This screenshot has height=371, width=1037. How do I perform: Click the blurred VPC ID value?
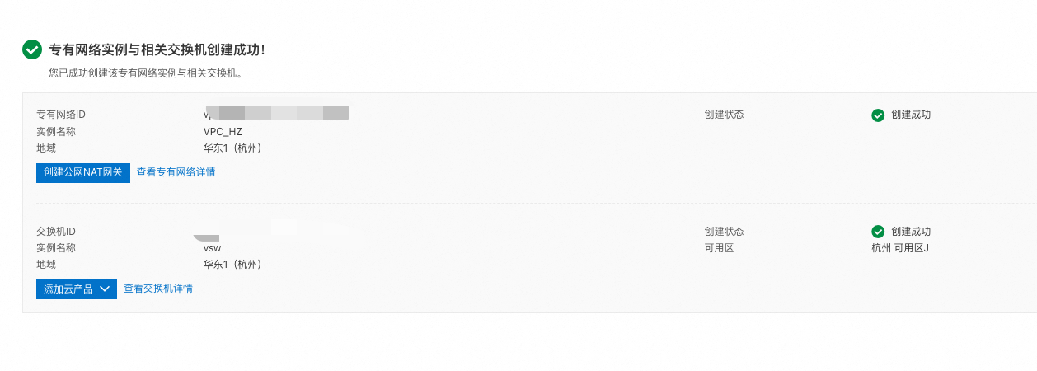pos(276,113)
